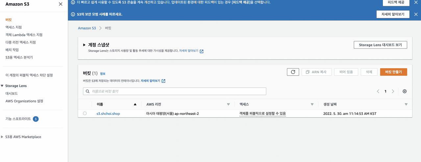This screenshot has width=421, height=162.
Task: Click the 아시아 태평양(서울) ap-northeast-2 region cell
Action: coord(172,114)
